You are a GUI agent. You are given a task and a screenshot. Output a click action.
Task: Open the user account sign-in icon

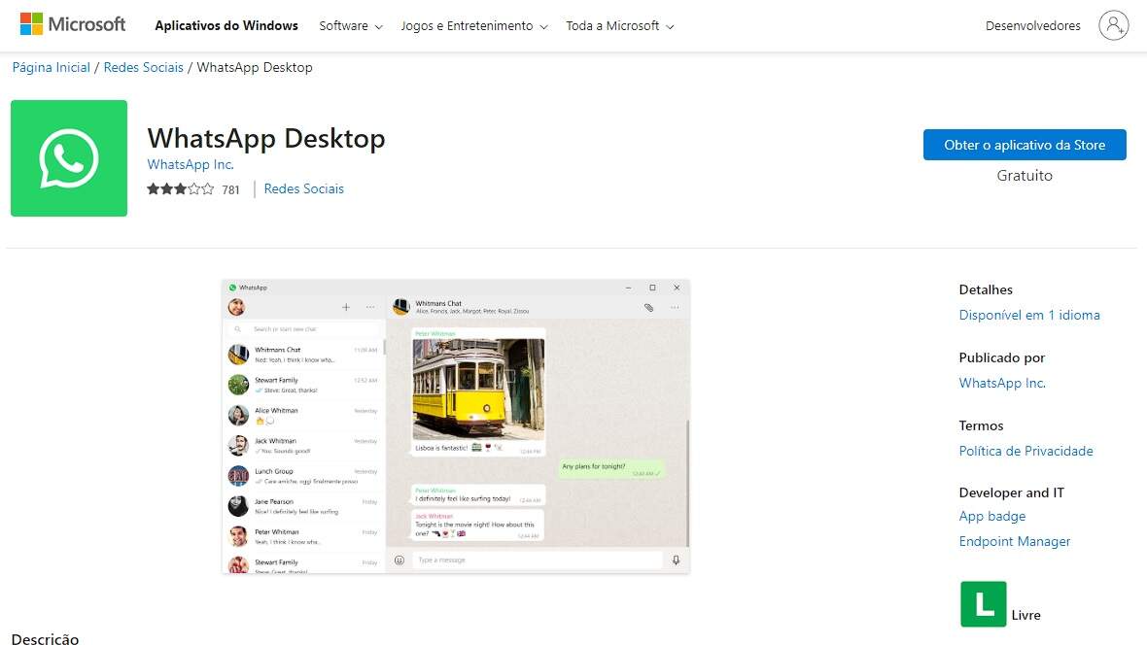click(1113, 25)
